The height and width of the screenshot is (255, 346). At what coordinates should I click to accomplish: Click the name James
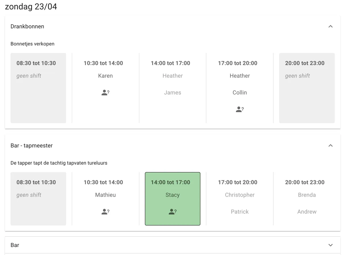(172, 93)
